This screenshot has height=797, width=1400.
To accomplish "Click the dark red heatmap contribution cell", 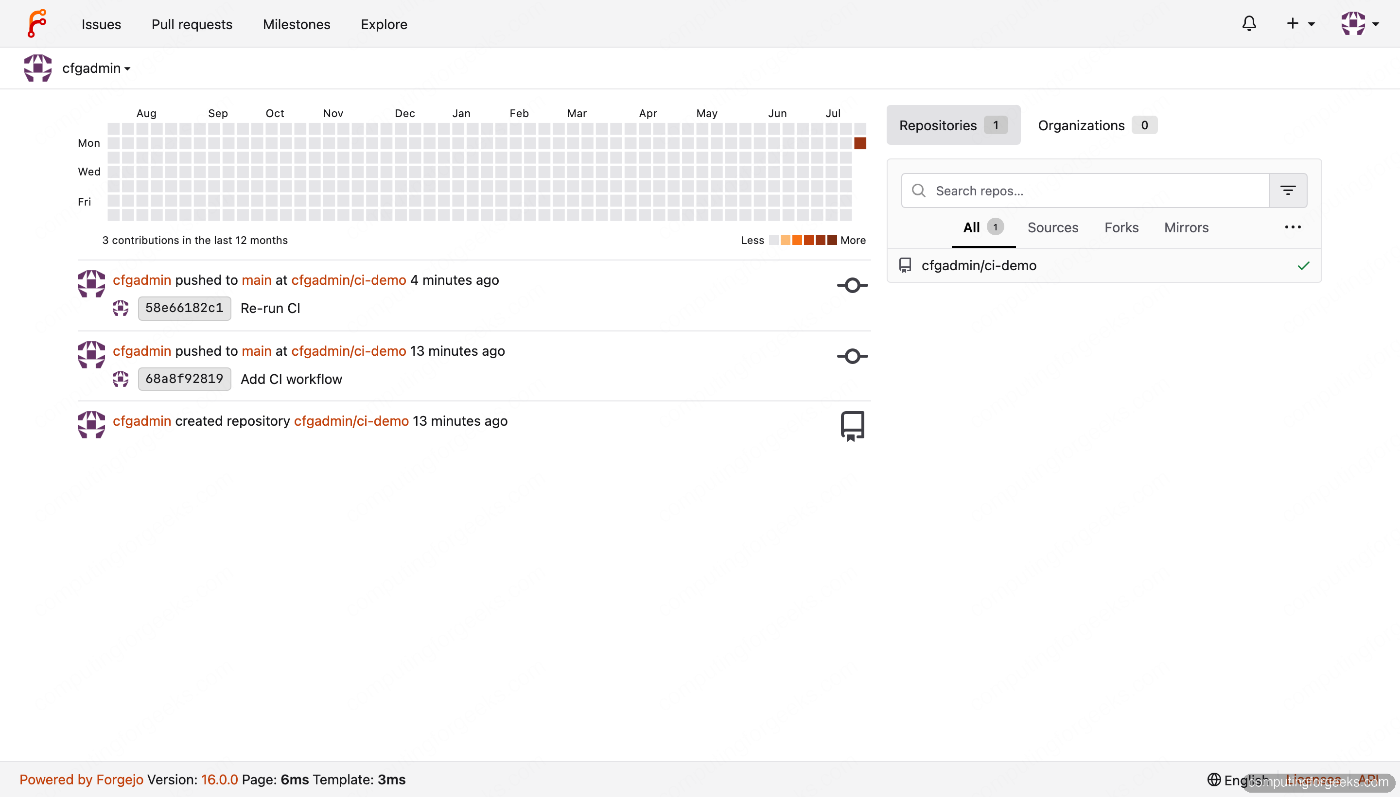I will (x=860, y=143).
